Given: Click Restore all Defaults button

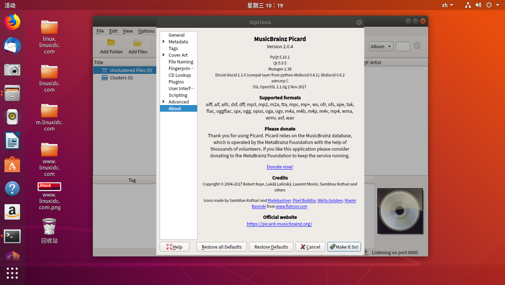Looking at the screenshot, I should (222, 247).
